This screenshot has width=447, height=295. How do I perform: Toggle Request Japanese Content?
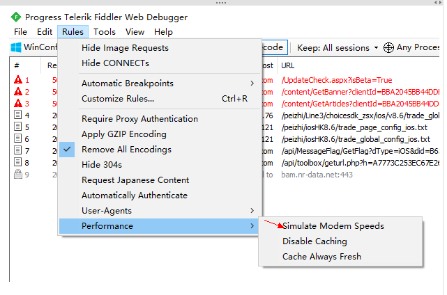(x=160, y=180)
